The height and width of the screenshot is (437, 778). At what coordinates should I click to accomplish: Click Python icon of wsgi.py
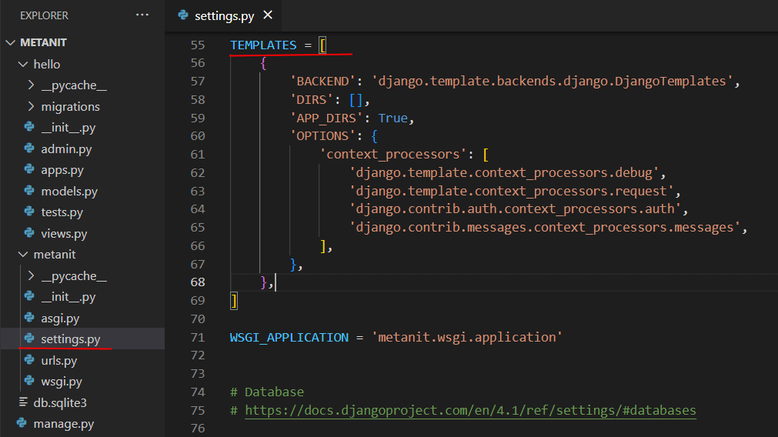tap(29, 381)
